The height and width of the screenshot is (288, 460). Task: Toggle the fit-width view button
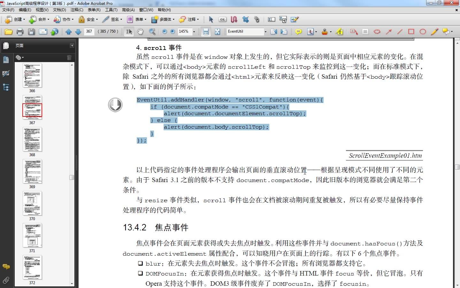click(x=206, y=31)
